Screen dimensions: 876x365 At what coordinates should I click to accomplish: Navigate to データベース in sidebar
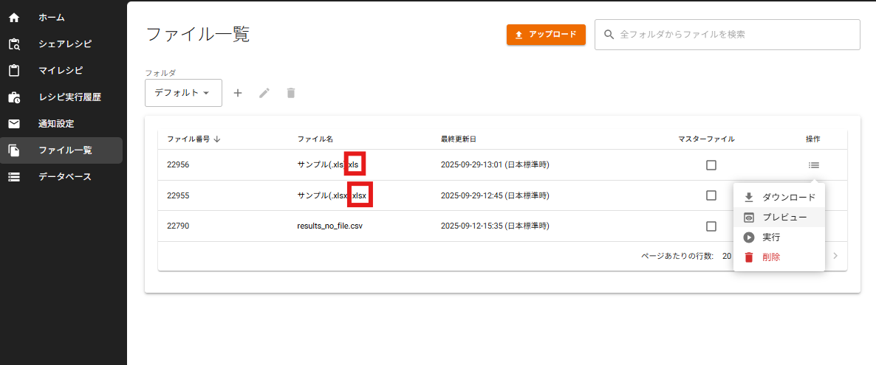pos(65,177)
